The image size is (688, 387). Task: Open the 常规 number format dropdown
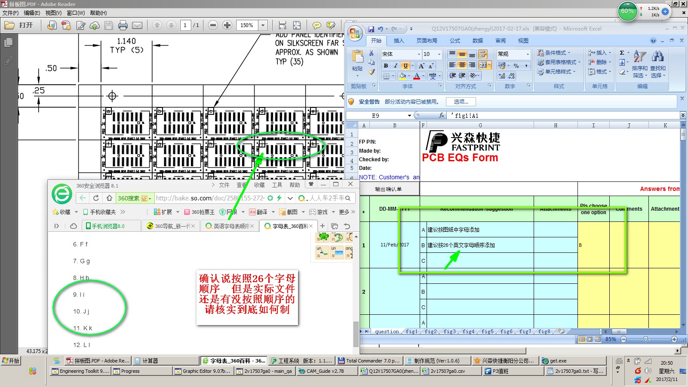click(x=528, y=54)
